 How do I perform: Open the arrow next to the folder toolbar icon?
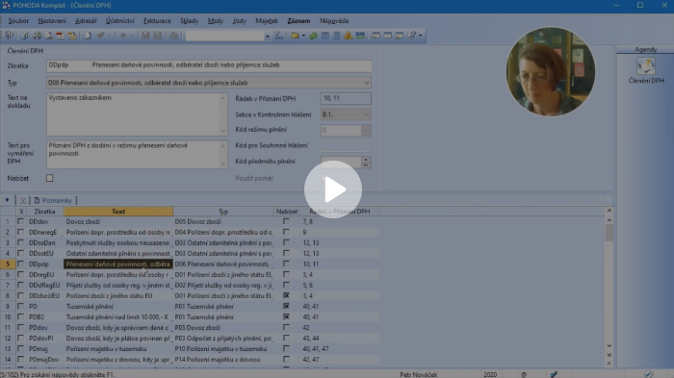point(303,36)
